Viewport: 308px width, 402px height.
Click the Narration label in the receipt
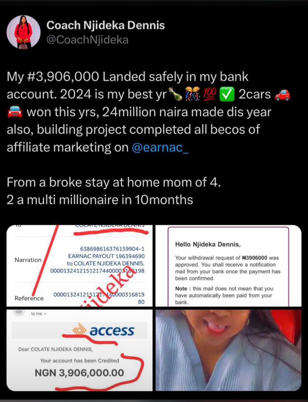28,260
